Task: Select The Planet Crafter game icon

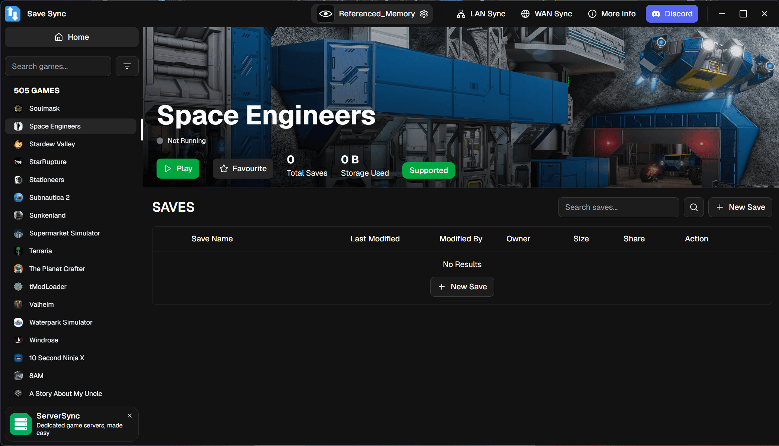Action: click(18, 269)
